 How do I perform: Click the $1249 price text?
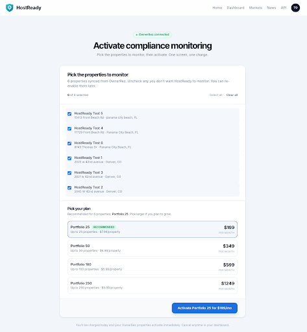pos(228,283)
